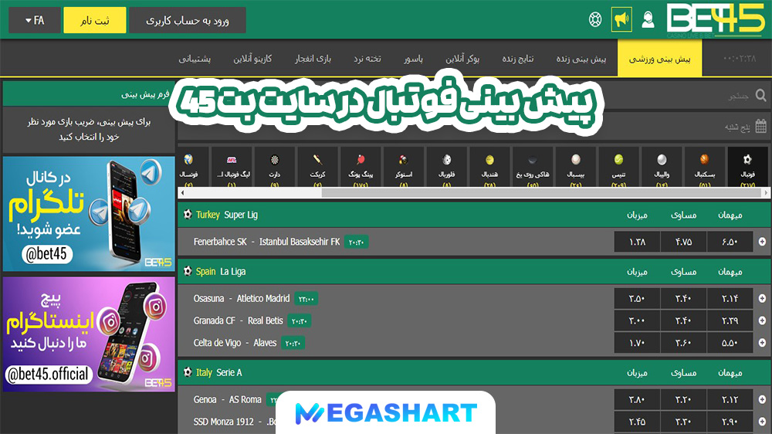Viewport: 772px width, 434px height.
Task: Open the Telegram @bet45 channel banner
Action: coord(89,214)
